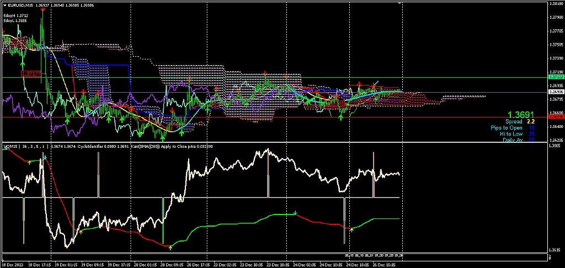Click the Pips to Open readout
The width and height of the screenshot is (565, 268).
(513, 128)
